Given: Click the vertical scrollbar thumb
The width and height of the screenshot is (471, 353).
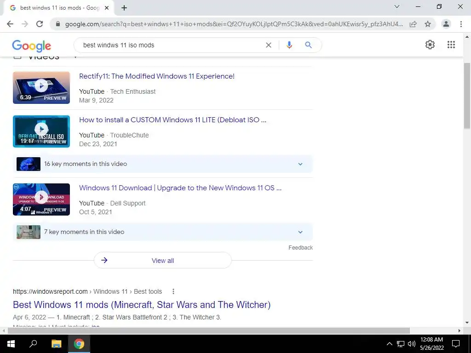Looking at the screenshot, I should 467,96.
